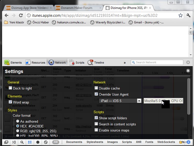Show the console with the prompt icon
This screenshot has width=194, height=146.
tap(14, 142)
